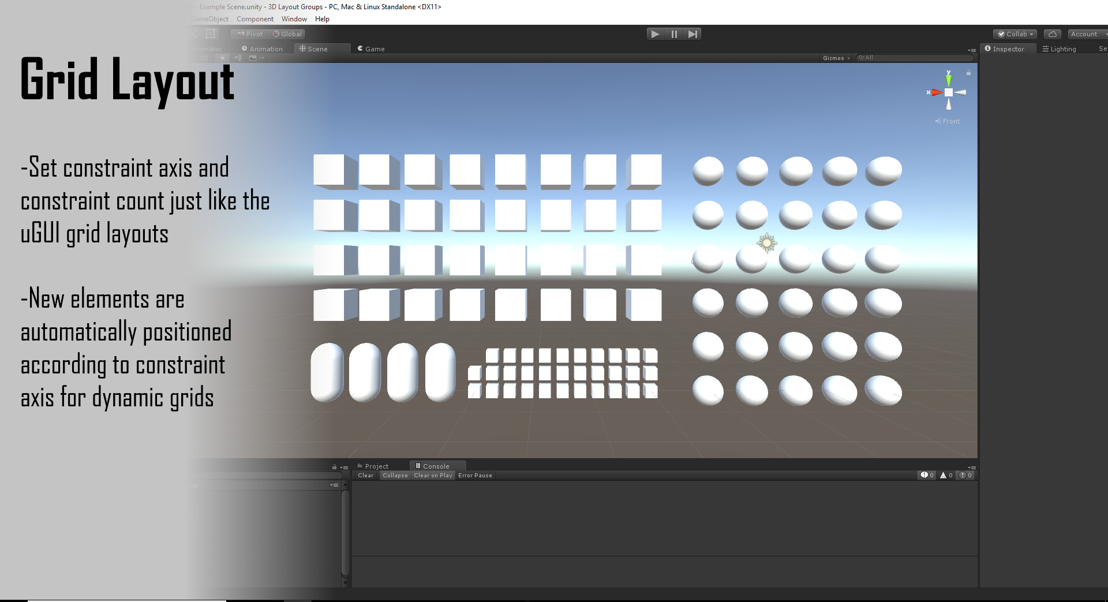Toggle console warning messages filter

(x=946, y=476)
